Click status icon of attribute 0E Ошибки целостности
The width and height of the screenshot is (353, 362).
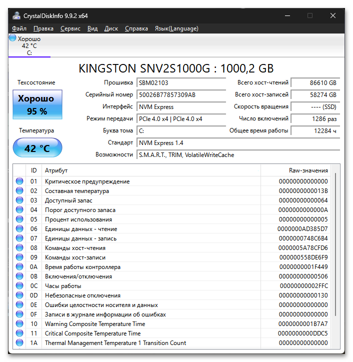(19, 304)
